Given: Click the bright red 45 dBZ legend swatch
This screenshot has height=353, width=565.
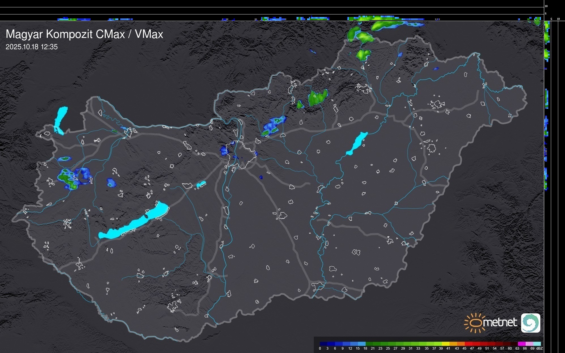Looking at the screenshot, I should [468, 344].
